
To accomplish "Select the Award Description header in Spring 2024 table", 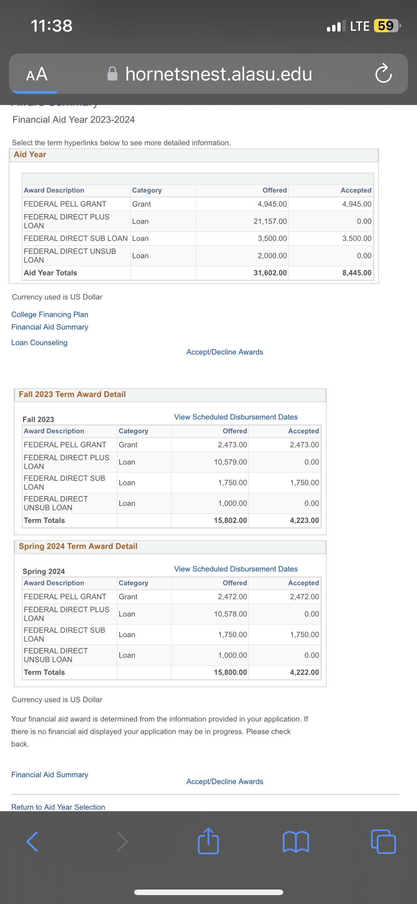I will (54, 583).
